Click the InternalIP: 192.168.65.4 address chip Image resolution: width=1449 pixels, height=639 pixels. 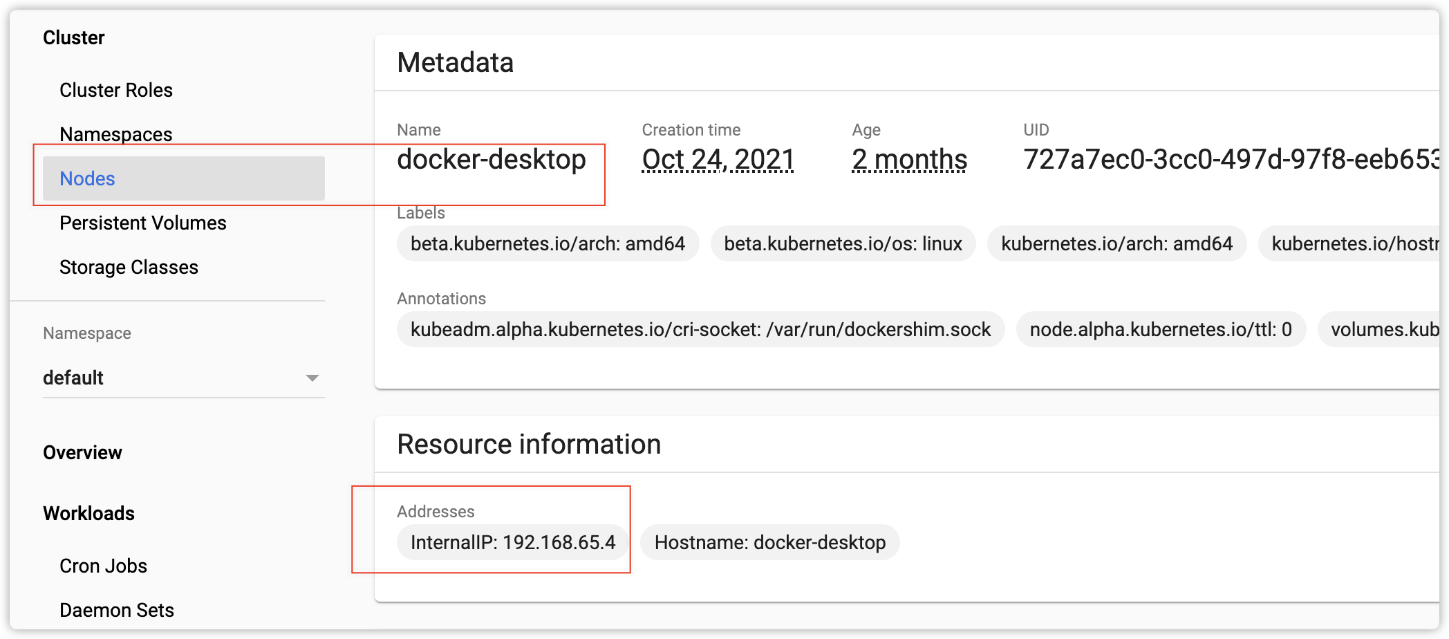click(x=512, y=542)
